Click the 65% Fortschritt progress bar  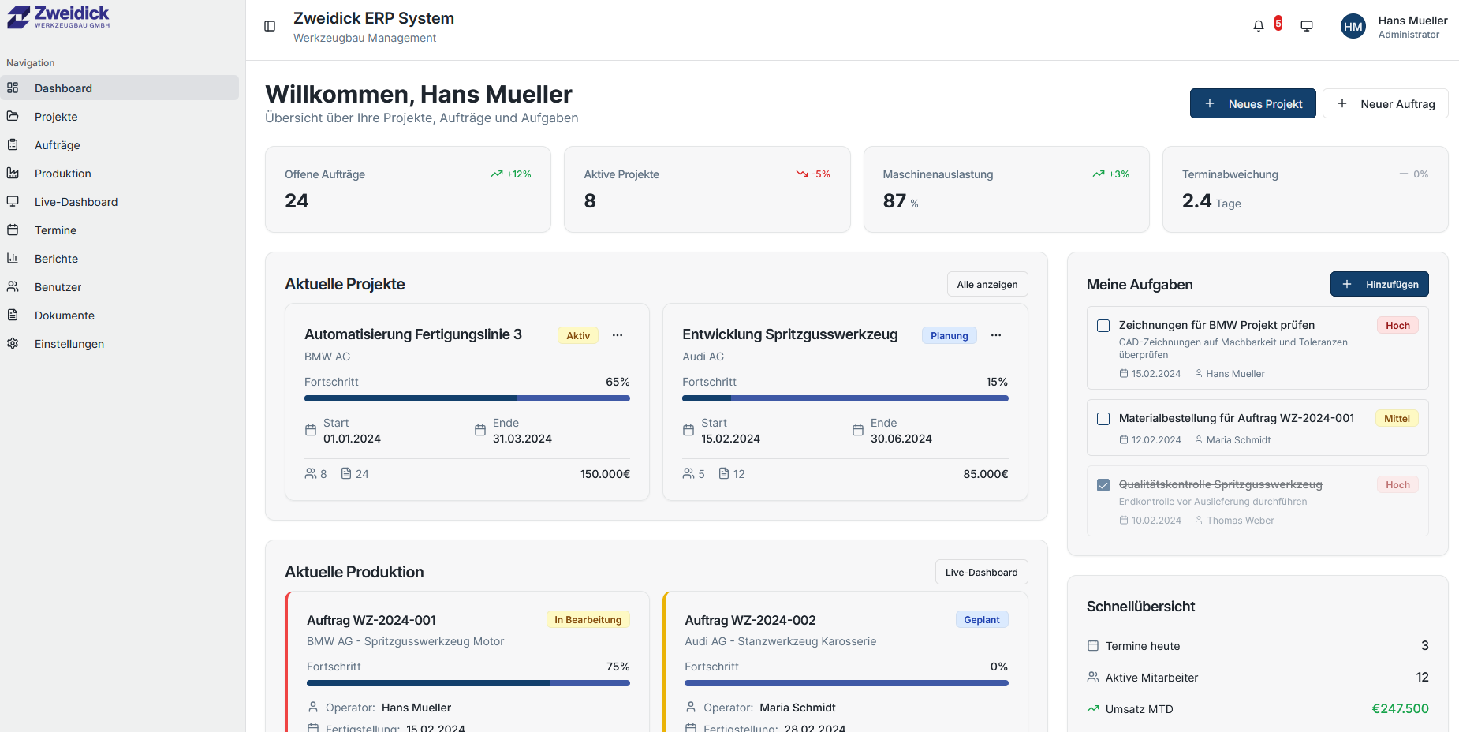[467, 398]
